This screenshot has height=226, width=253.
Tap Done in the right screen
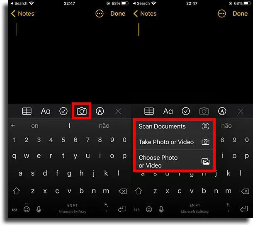coord(240,14)
